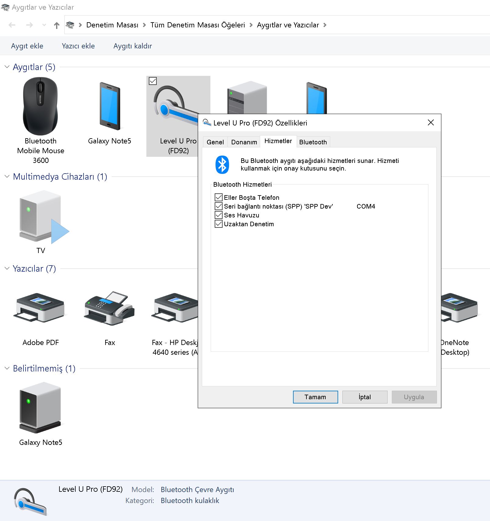Close the Level U Pro properties dialog

click(x=431, y=122)
